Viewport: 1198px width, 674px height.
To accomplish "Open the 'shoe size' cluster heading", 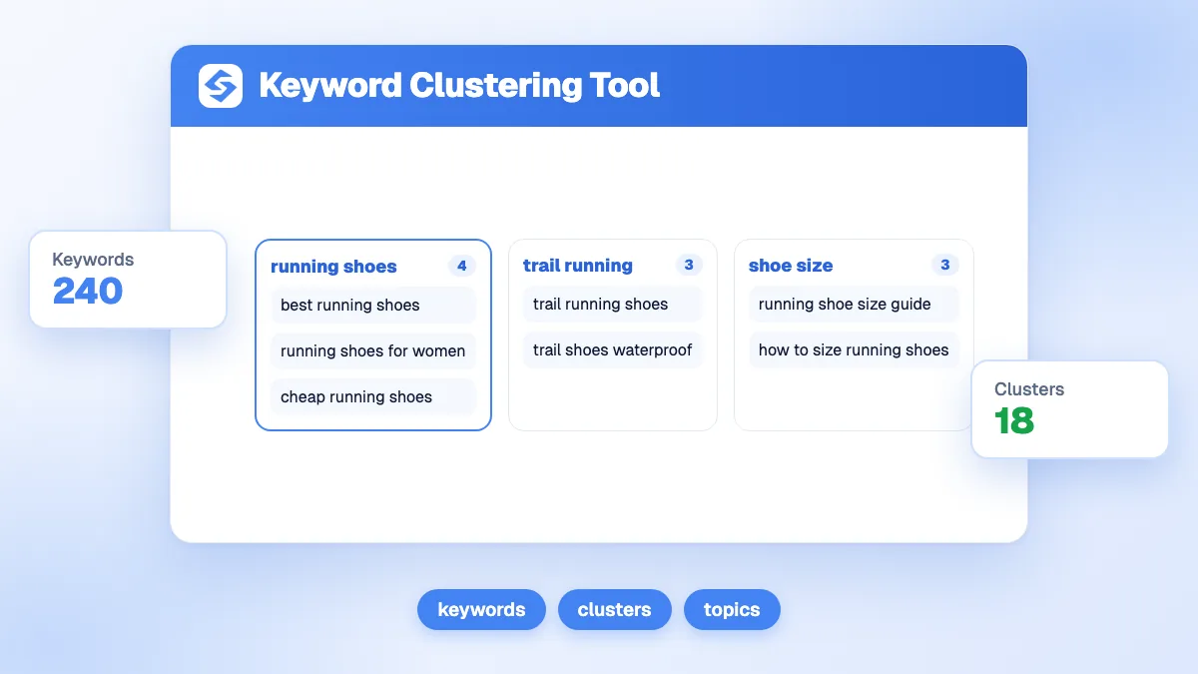I will [791, 266].
